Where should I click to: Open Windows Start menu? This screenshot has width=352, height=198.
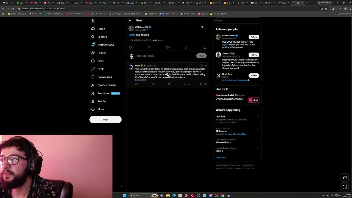(x=125, y=196)
